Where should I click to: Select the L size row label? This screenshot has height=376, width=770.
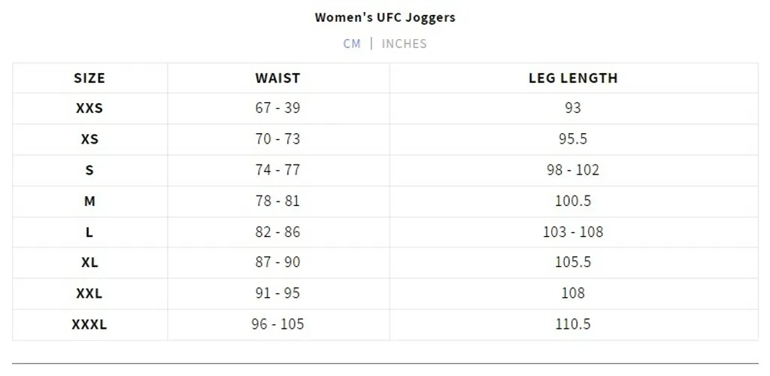click(89, 232)
